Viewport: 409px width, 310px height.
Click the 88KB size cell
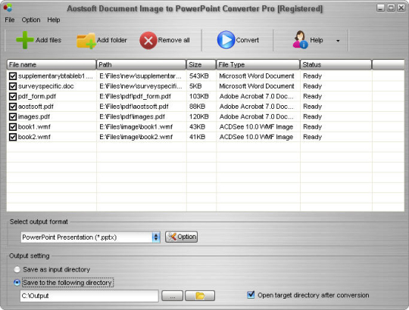(197, 107)
